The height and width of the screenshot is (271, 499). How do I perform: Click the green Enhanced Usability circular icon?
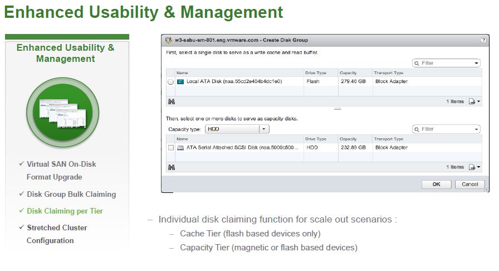pyautogui.click(x=62, y=113)
